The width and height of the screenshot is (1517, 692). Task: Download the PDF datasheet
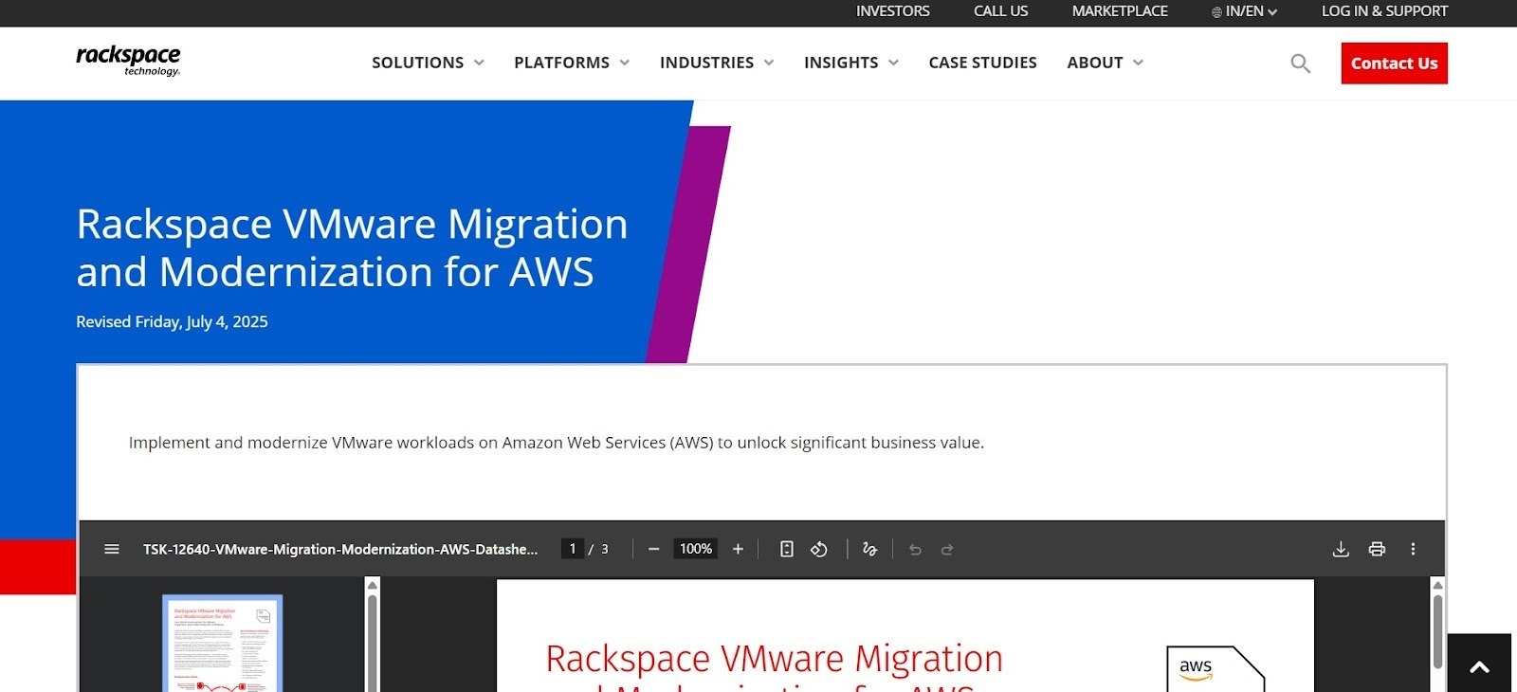point(1341,549)
